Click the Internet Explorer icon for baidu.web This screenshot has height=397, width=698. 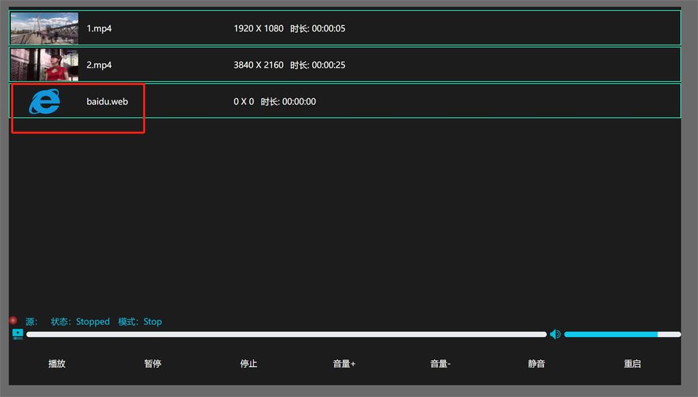pos(44,101)
